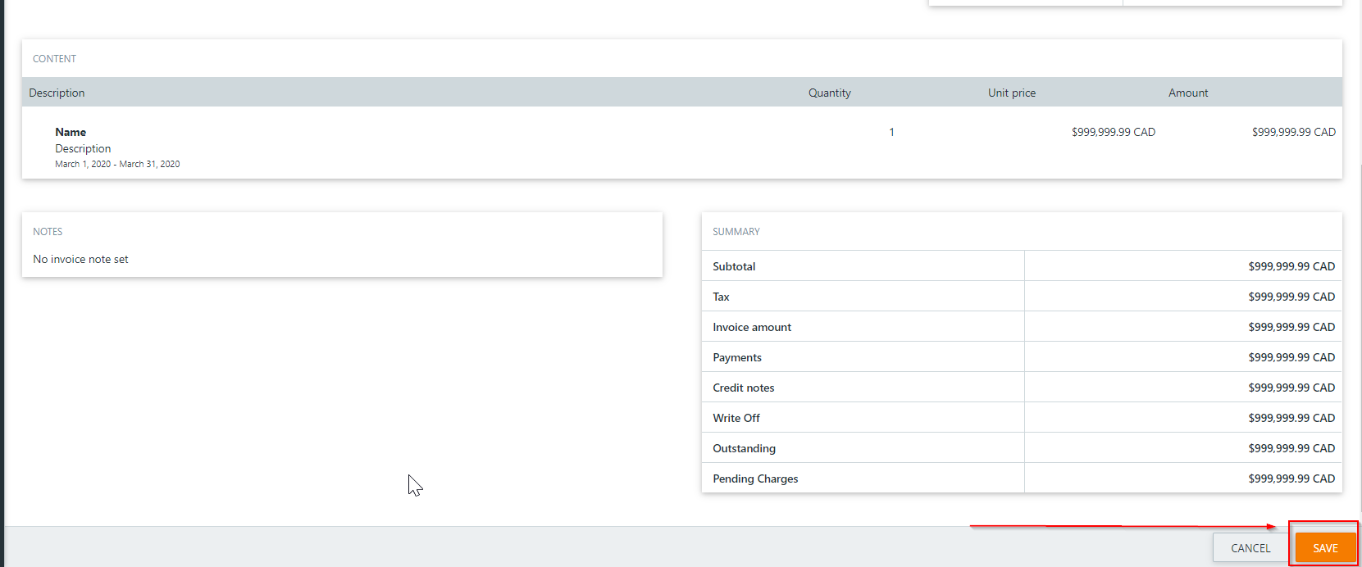Image resolution: width=1362 pixels, height=567 pixels.
Task: Select the Outstanding row label
Action: click(744, 448)
